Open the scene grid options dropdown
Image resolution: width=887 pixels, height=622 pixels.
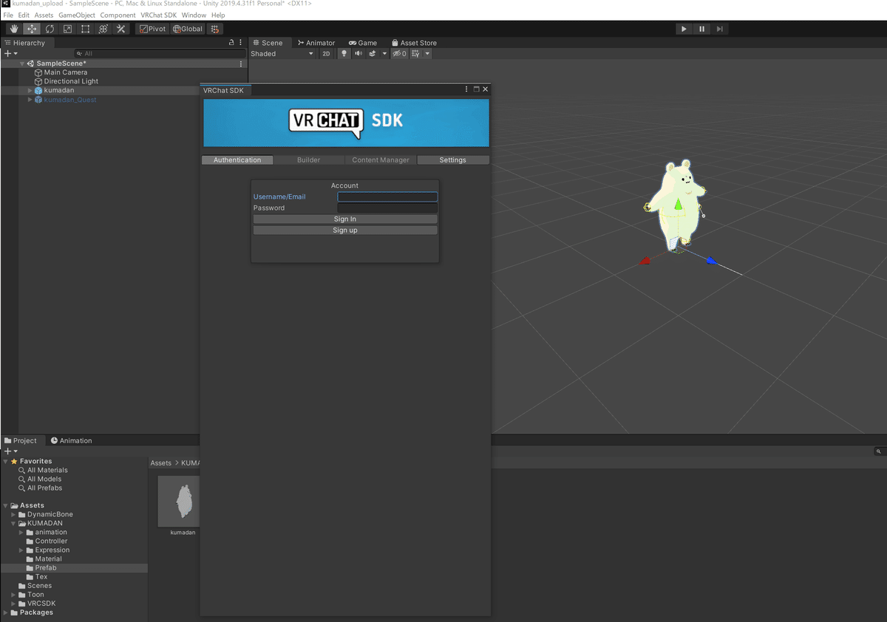[x=427, y=54]
